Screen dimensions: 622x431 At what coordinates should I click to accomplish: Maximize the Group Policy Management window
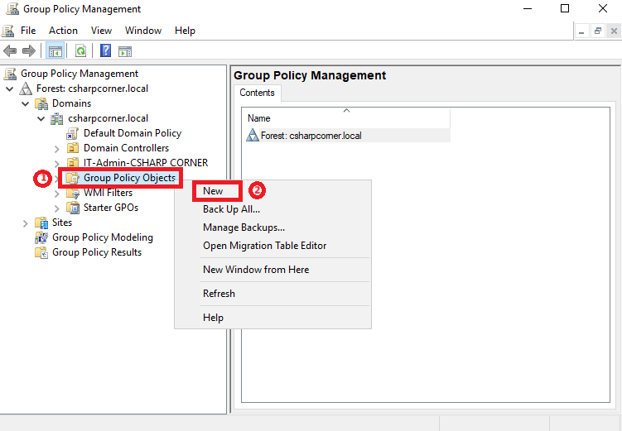click(x=565, y=8)
